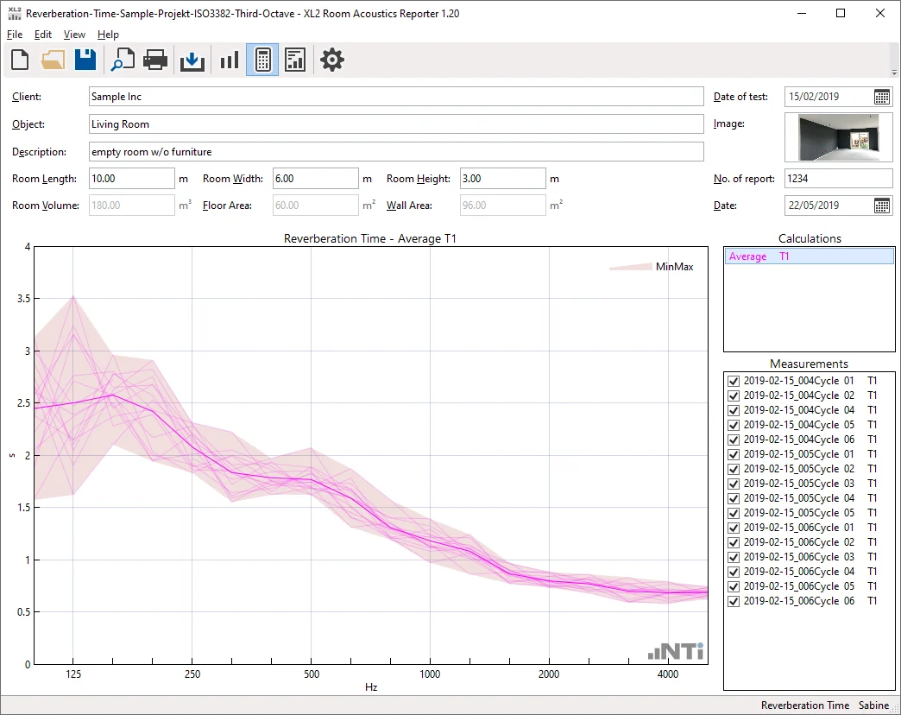Click the MinMax legend color swatch
Viewport: 901px width, 715px height.
pos(630,267)
